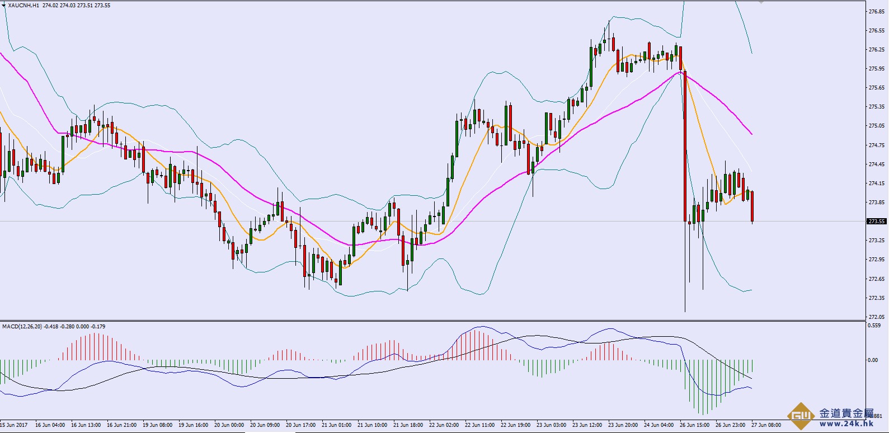Click the MACD scale value 0.00
This screenshot has width=889, height=433.
pos(873,360)
